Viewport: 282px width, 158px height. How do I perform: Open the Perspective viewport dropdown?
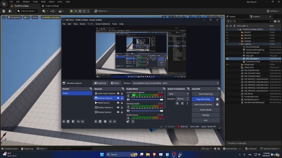click(x=14, y=18)
